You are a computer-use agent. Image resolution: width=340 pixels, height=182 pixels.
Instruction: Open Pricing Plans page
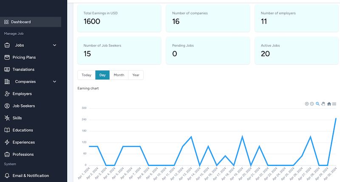[24, 57]
